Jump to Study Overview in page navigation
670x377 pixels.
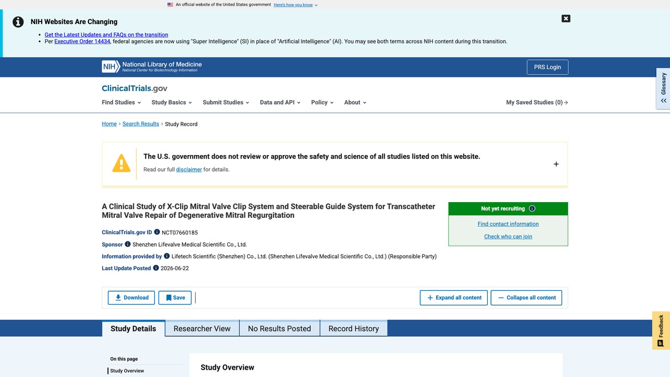[127, 371]
